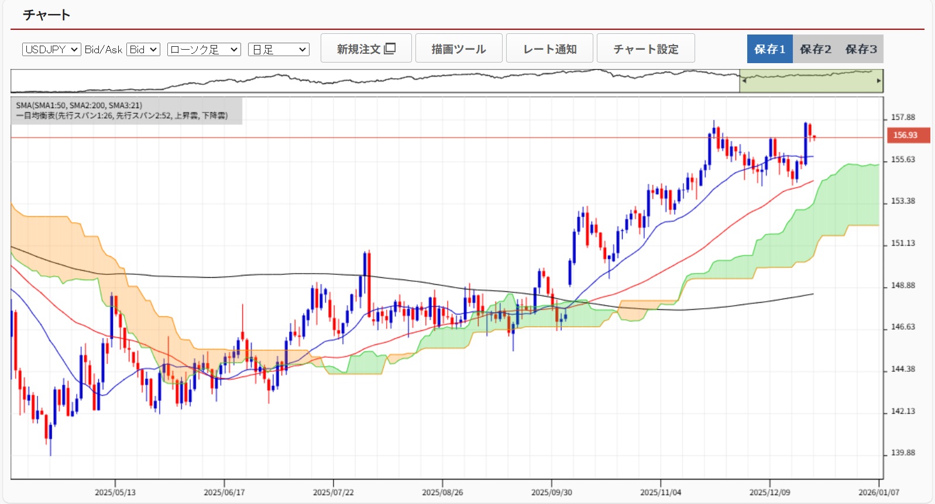Click the 一目均衡表 indicator legend text
The width and height of the screenshot is (935, 504).
[122, 116]
